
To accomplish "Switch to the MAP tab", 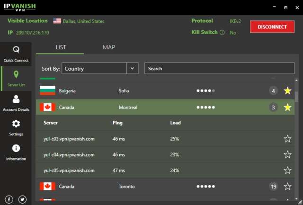I will (x=108, y=47).
